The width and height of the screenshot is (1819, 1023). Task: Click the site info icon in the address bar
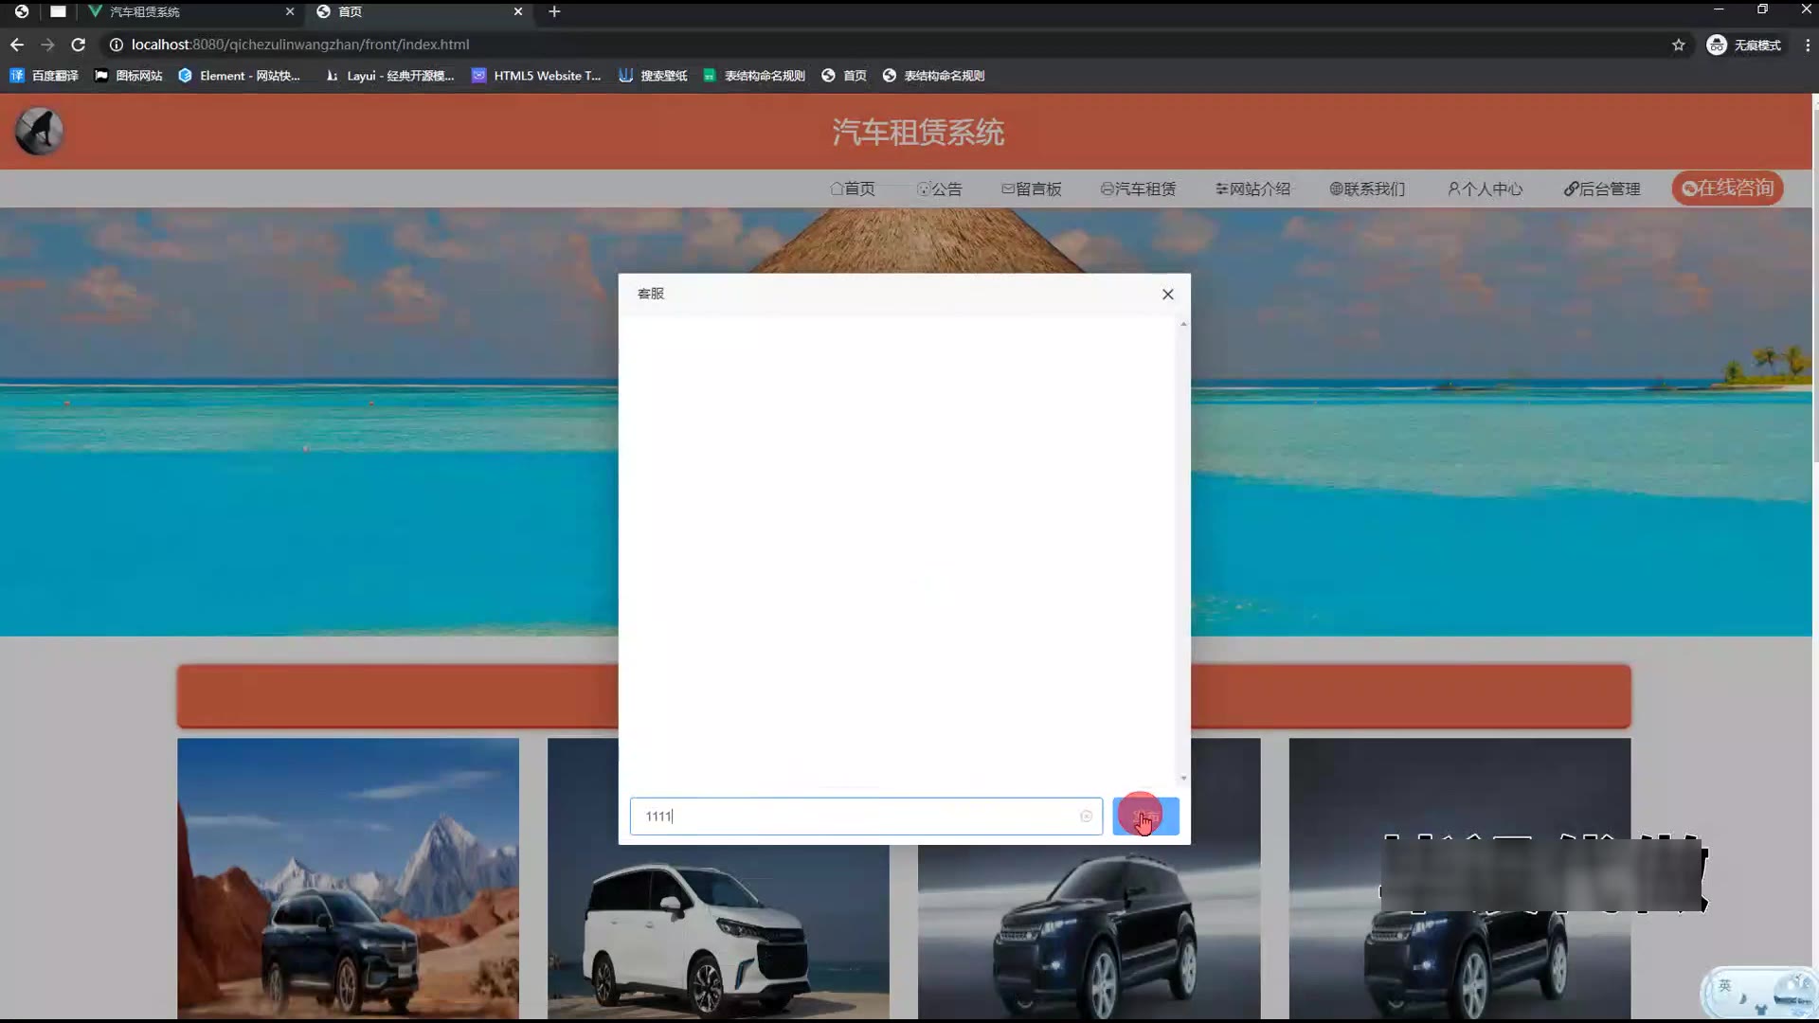click(x=116, y=45)
